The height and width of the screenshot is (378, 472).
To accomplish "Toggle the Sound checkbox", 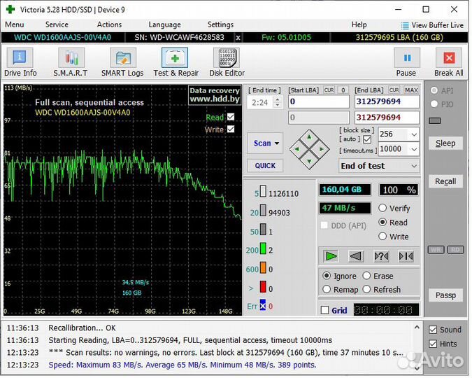I will pos(434,330).
